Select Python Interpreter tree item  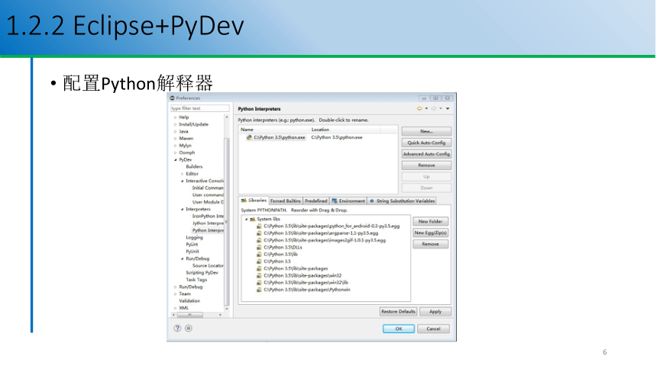point(208,230)
